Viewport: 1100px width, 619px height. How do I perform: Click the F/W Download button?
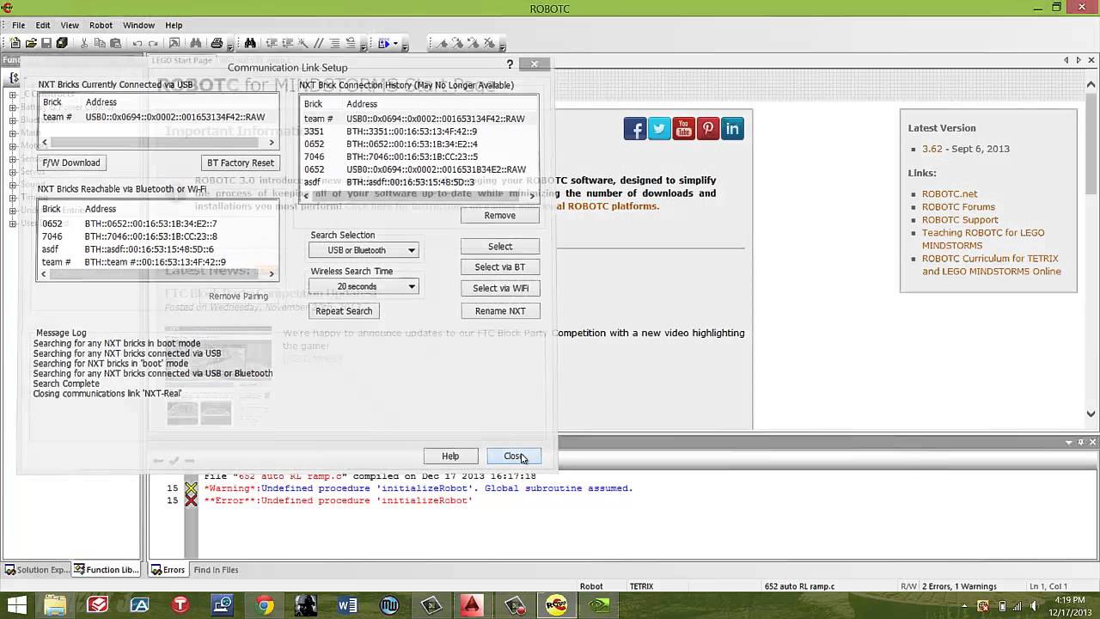coord(71,162)
